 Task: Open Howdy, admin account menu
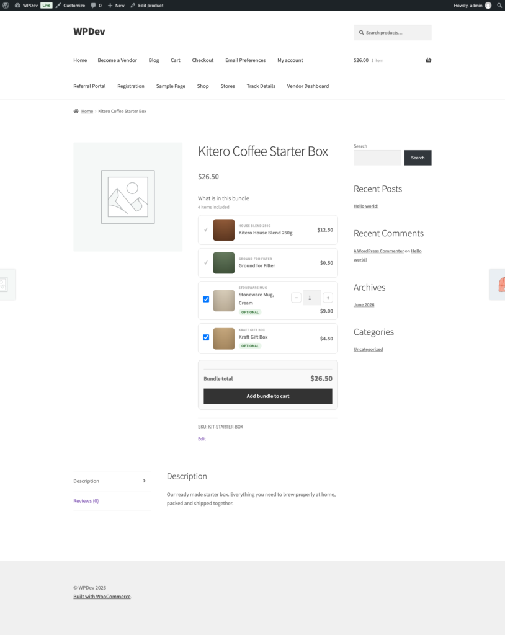coord(472,5)
